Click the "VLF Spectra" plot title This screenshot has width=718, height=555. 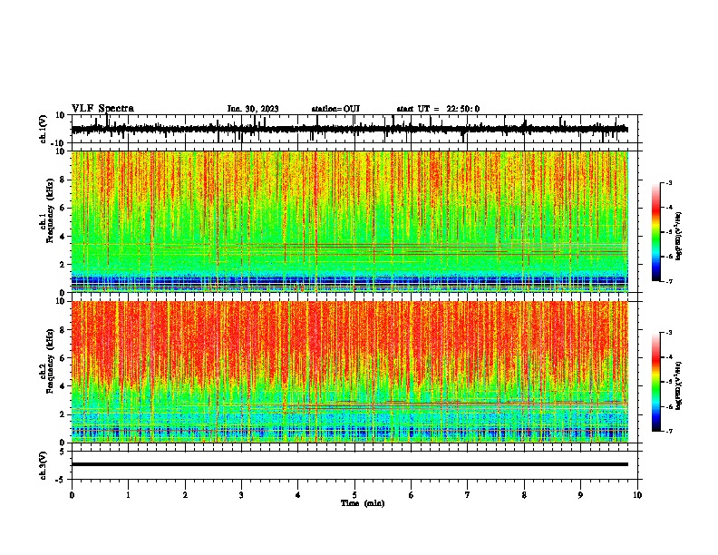(102, 109)
